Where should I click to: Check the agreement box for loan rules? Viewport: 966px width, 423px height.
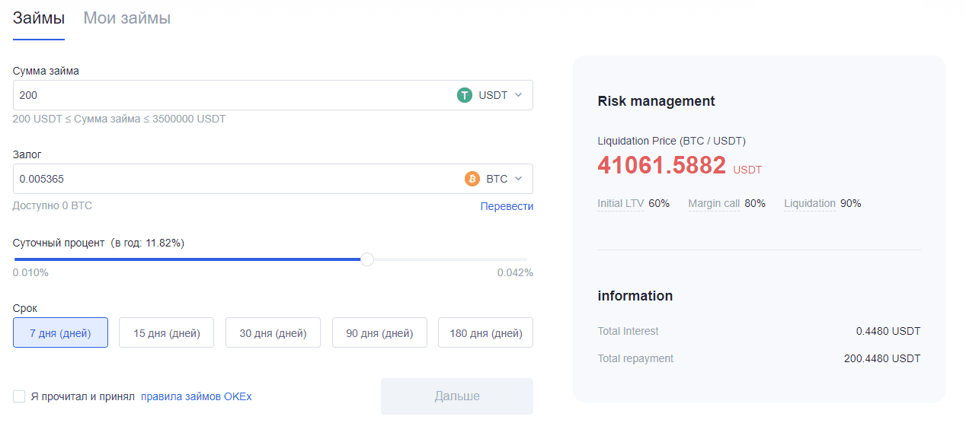(19, 396)
